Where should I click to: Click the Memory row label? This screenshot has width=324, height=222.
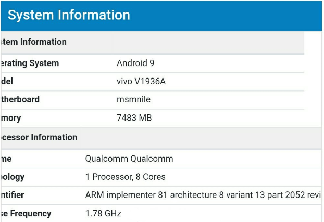[x=11, y=118]
